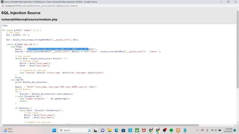
Task: Click the $result = mysqli_query line
Action: [88, 51]
